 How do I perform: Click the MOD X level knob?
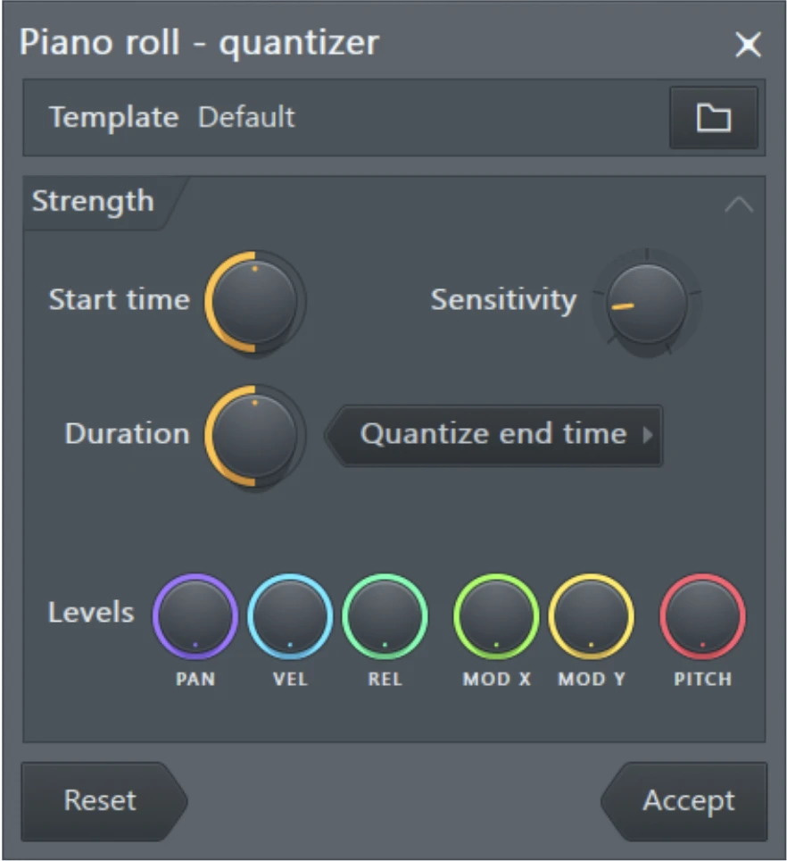point(496,616)
